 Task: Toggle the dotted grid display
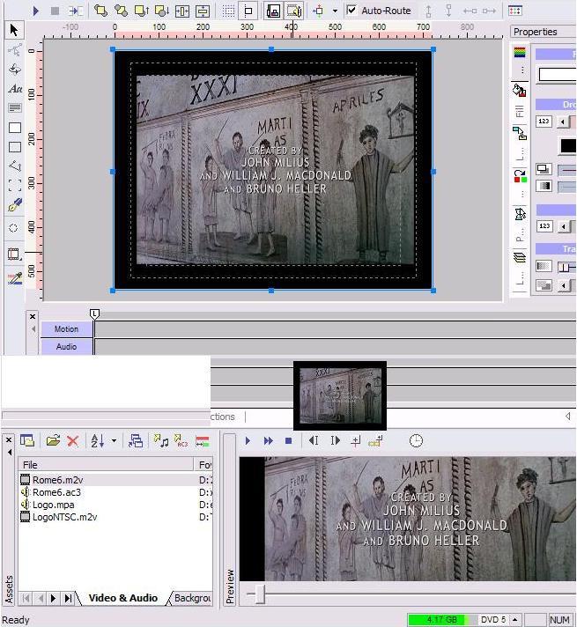pos(228,11)
